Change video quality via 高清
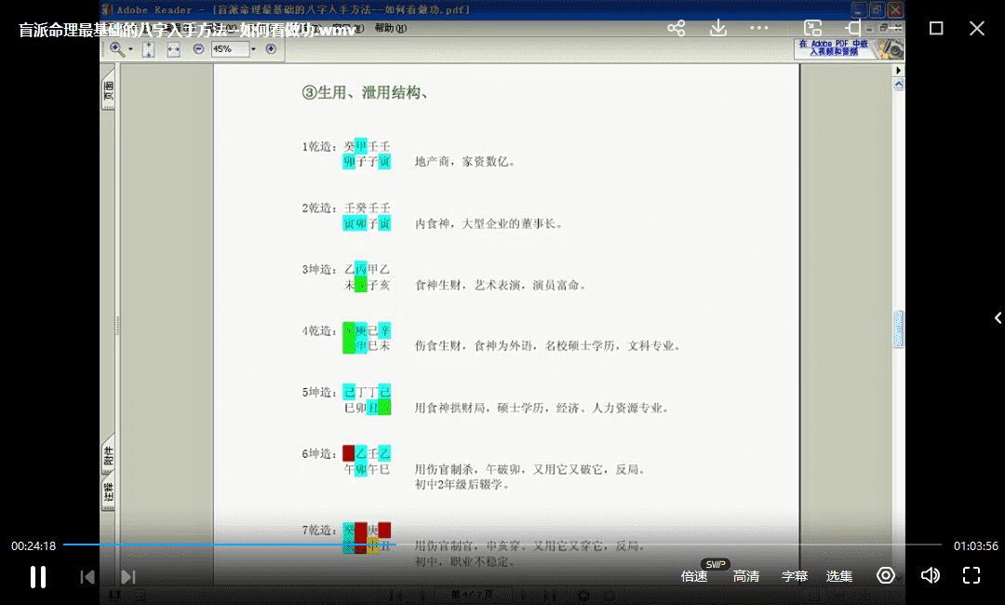 point(746,576)
